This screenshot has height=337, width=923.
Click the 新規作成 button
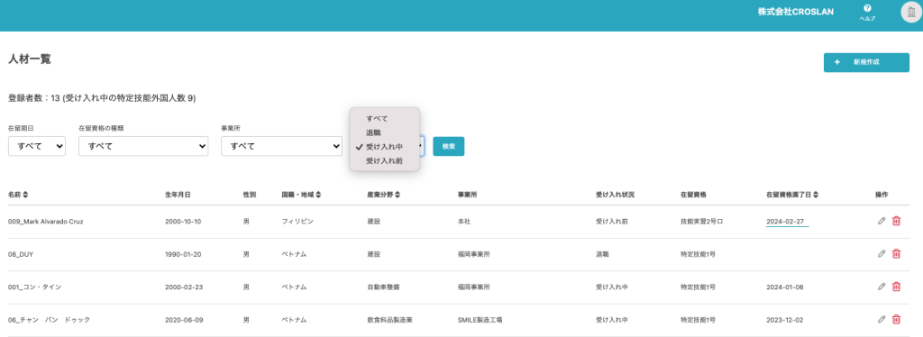866,62
